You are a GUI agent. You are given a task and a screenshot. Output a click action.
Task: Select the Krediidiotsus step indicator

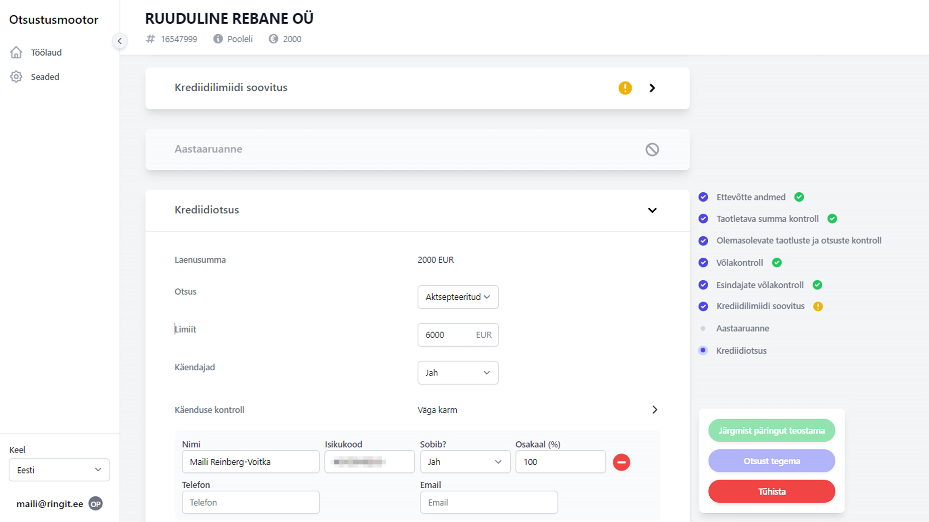click(x=702, y=350)
